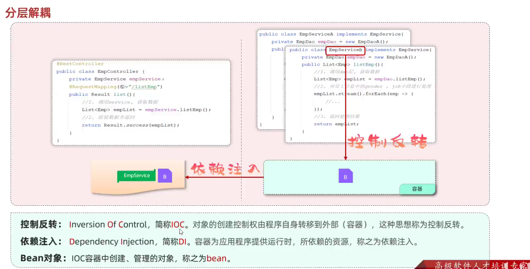Click the red-boxed EmpServiceB class name

point(345,50)
